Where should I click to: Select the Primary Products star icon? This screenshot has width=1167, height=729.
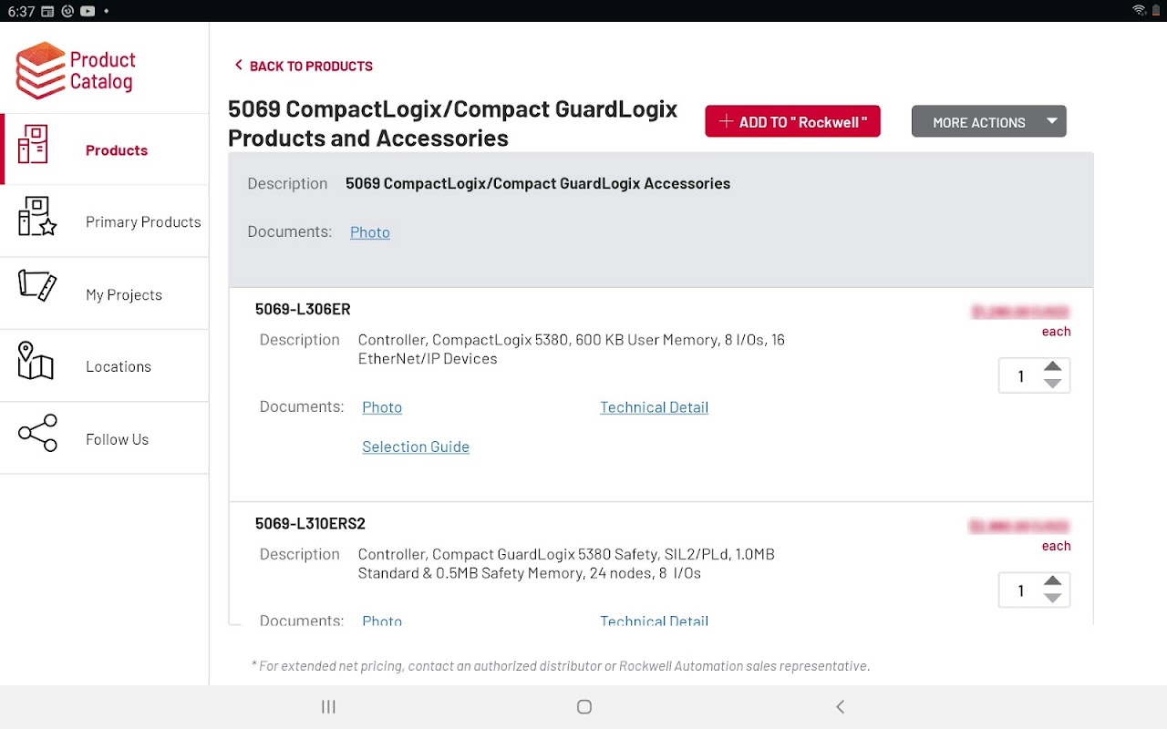(37, 217)
